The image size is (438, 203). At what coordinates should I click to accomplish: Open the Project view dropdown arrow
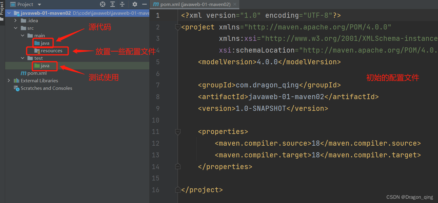pos(39,5)
